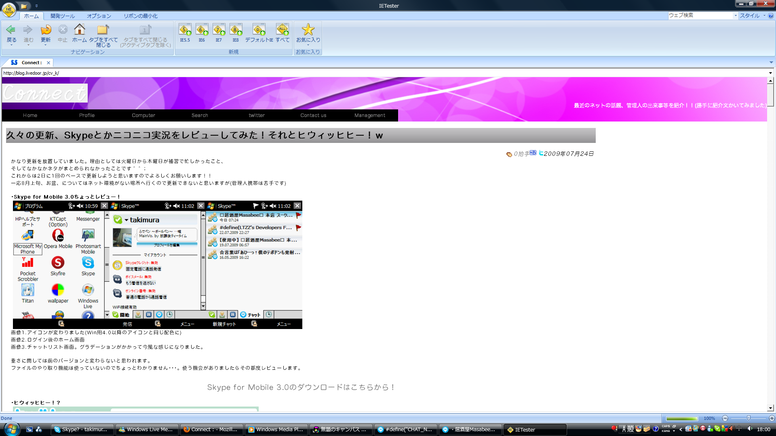
Task: Switch to Mozilla Connect taskbar button
Action: pos(211,430)
